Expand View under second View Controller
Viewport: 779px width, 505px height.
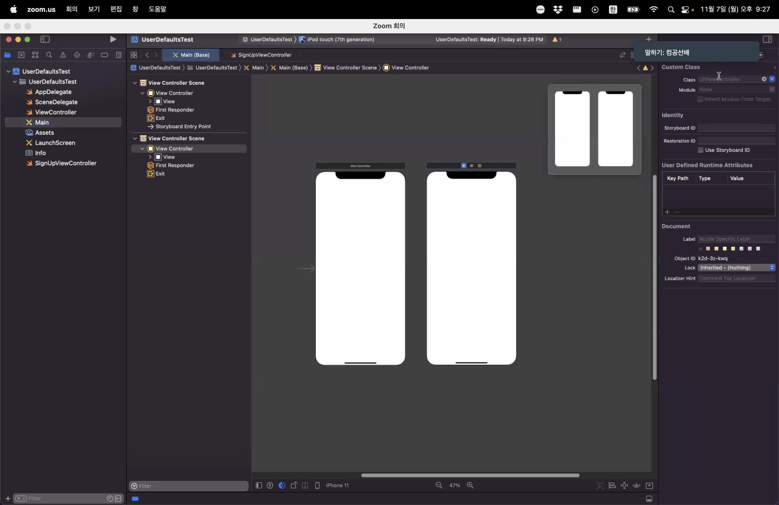[x=150, y=157]
